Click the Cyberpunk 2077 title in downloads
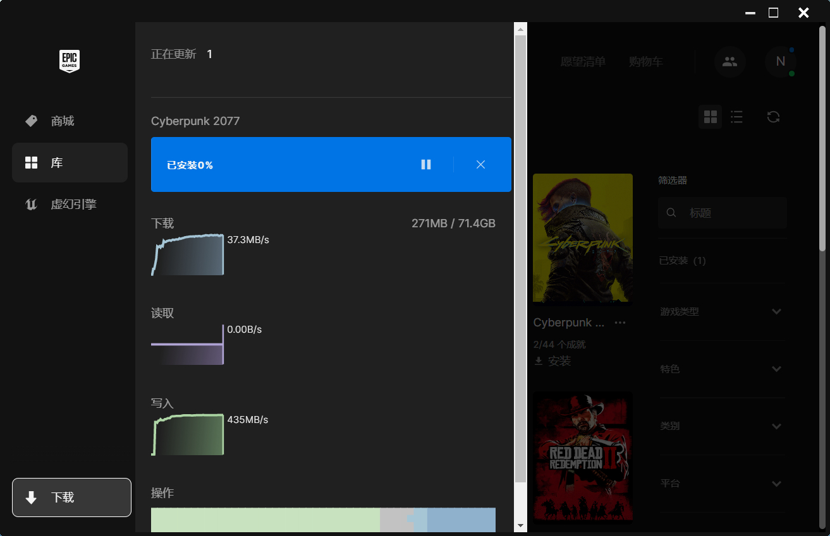The image size is (830, 536). coord(195,121)
